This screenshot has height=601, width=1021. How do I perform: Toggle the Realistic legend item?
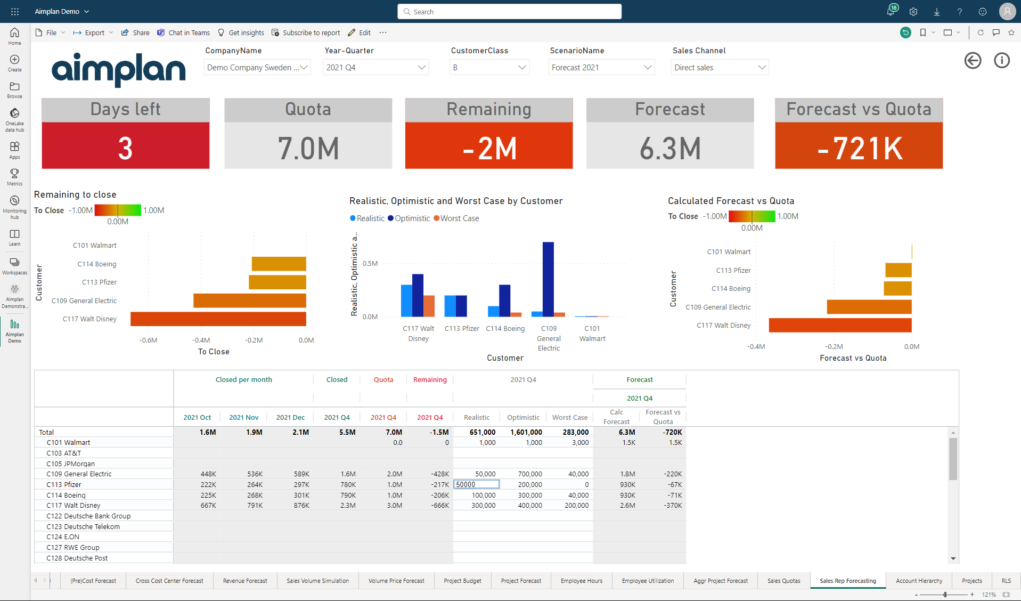click(x=367, y=218)
